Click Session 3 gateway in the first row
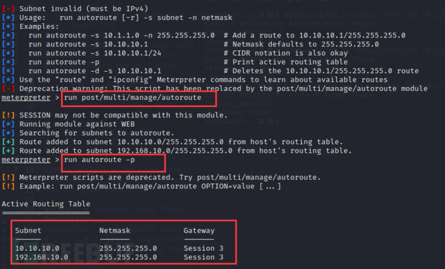This screenshot has width=445, height=269. pyautogui.click(x=204, y=248)
